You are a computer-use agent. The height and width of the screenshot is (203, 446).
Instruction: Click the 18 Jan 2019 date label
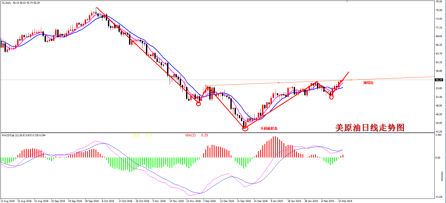click(294, 201)
